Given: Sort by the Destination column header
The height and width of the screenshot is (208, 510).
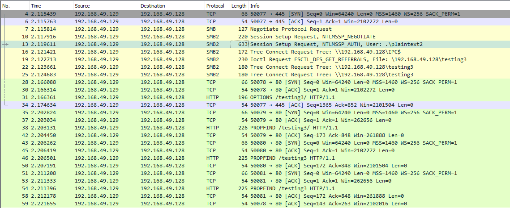Looking at the screenshot, I should pos(172,6).
